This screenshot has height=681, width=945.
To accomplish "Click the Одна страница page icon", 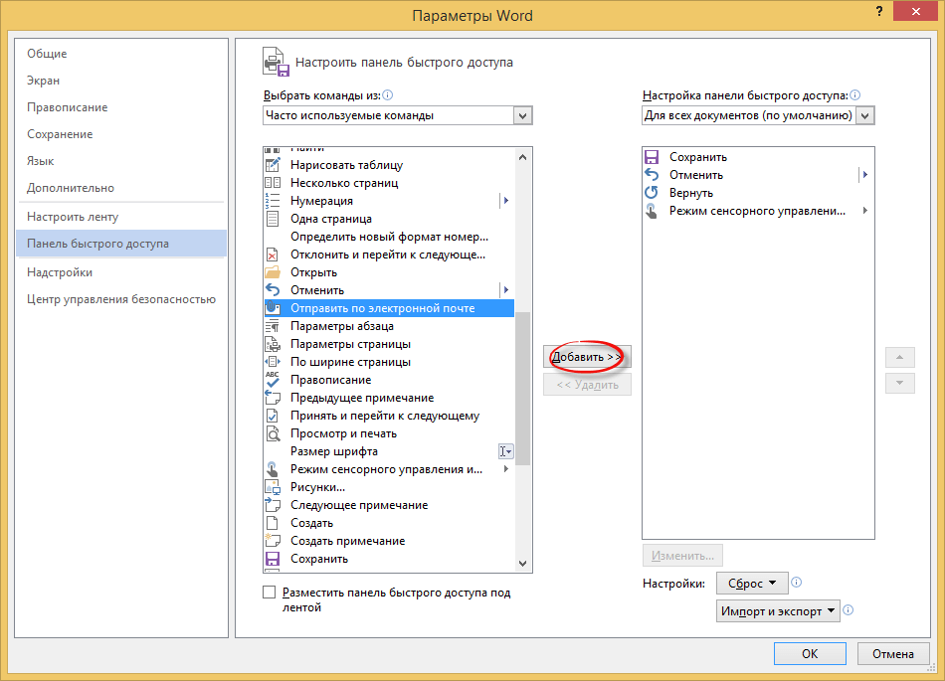I will point(273,219).
